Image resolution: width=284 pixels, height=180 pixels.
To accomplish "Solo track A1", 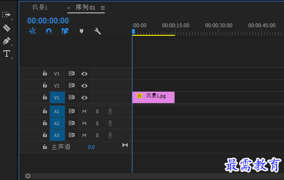I will (97, 111).
